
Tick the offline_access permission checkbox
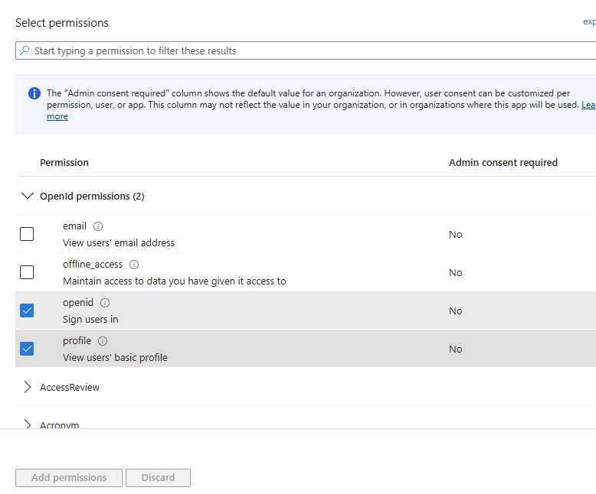click(27, 272)
